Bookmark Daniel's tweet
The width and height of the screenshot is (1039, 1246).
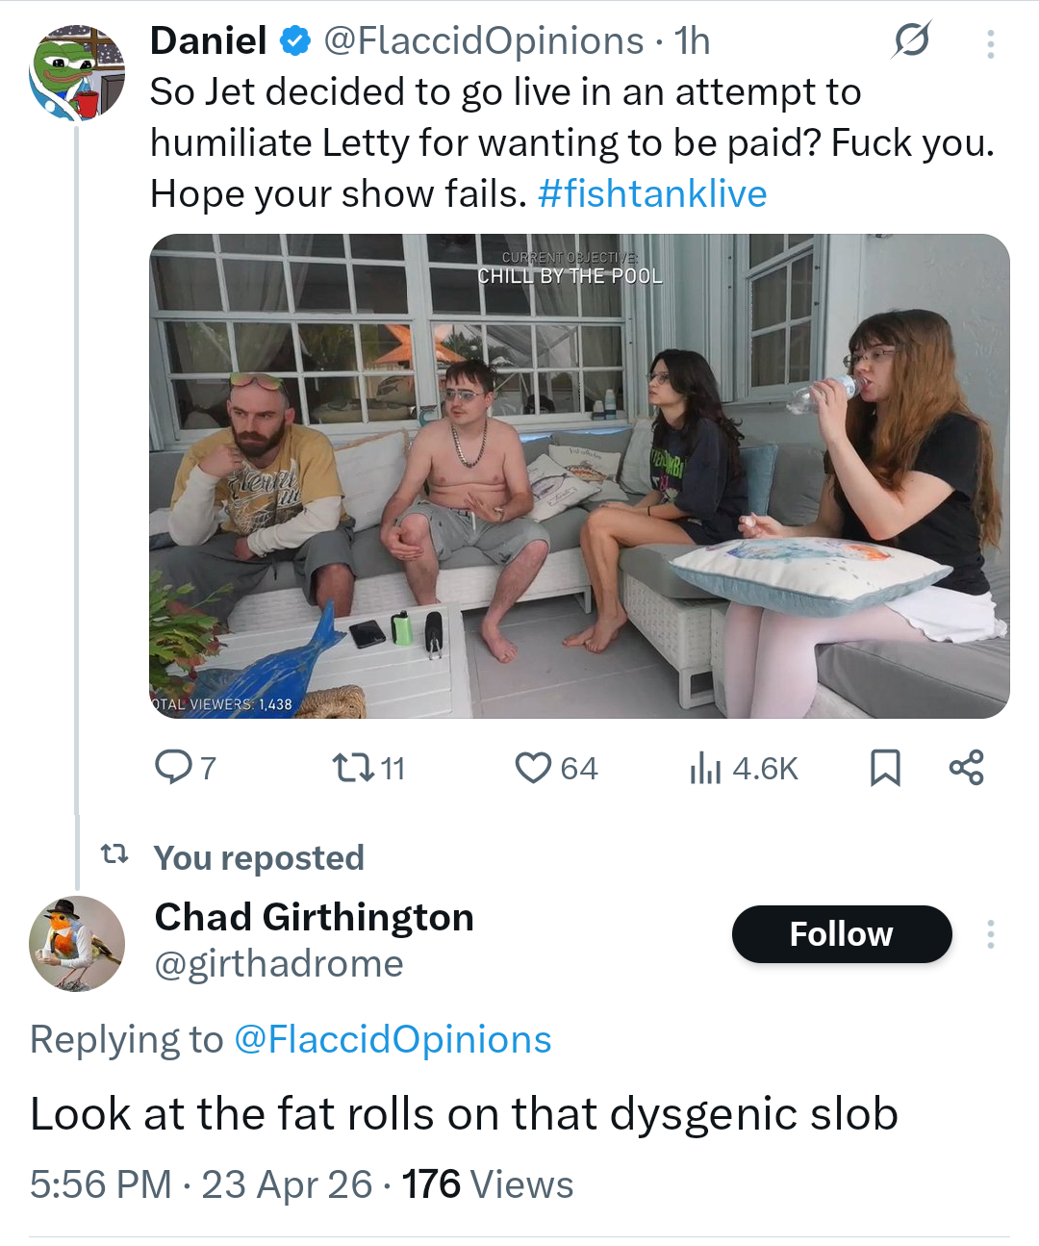(x=885, y=768)
